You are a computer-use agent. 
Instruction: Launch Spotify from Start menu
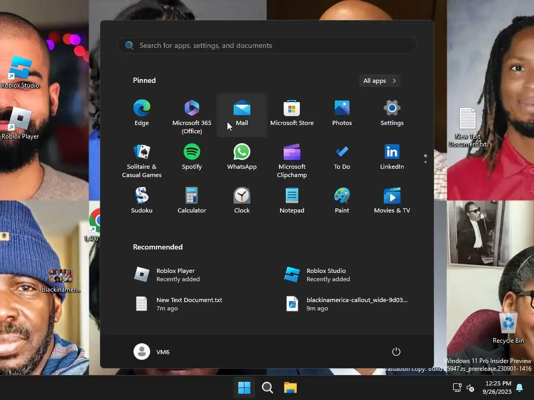click(192, 157)
